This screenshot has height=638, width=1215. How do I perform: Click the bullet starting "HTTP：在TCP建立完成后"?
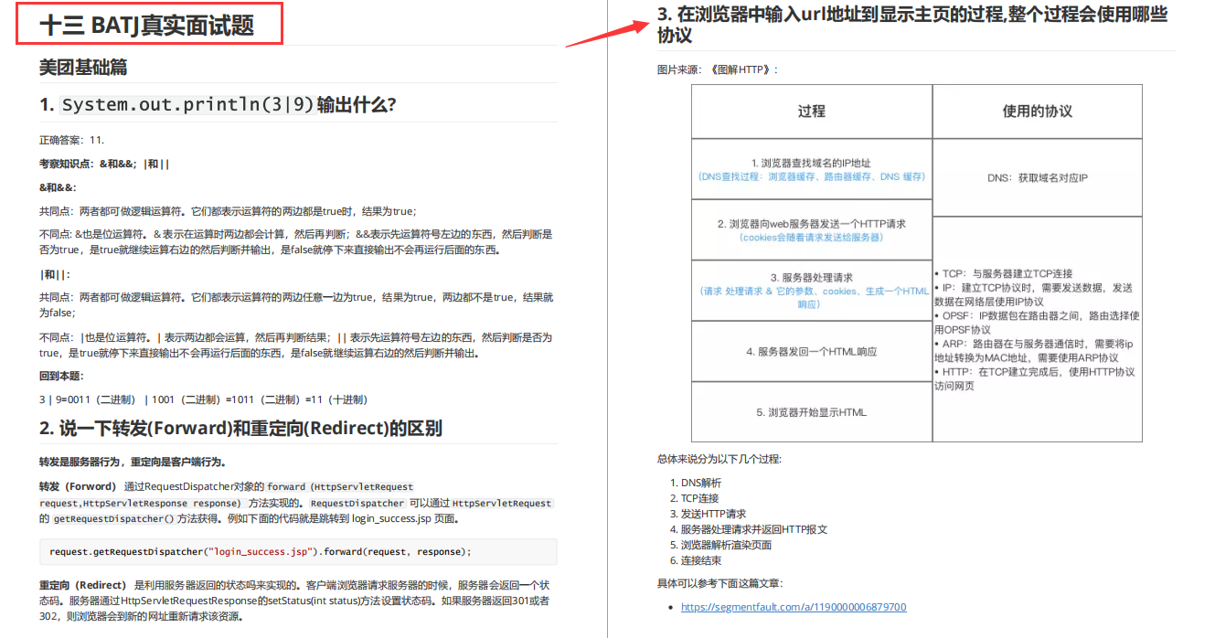[1034, 378]
